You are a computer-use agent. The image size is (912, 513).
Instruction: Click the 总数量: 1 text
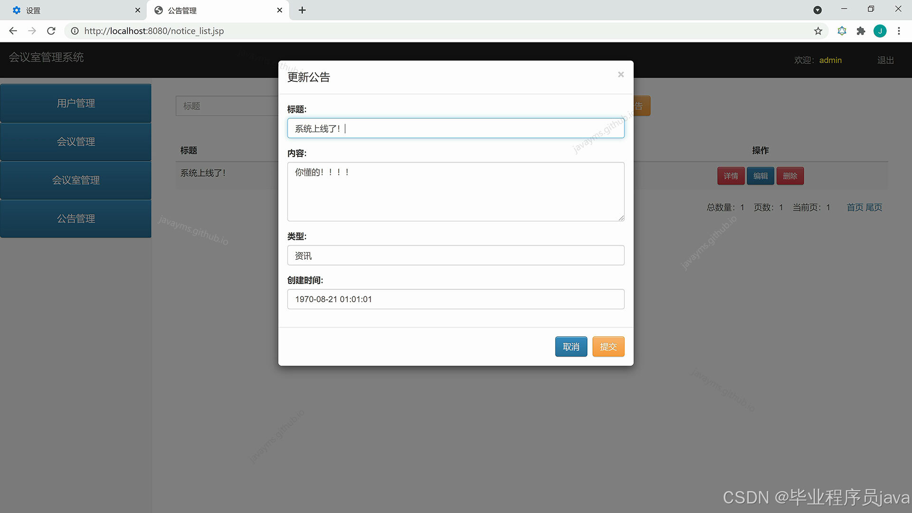725,208
